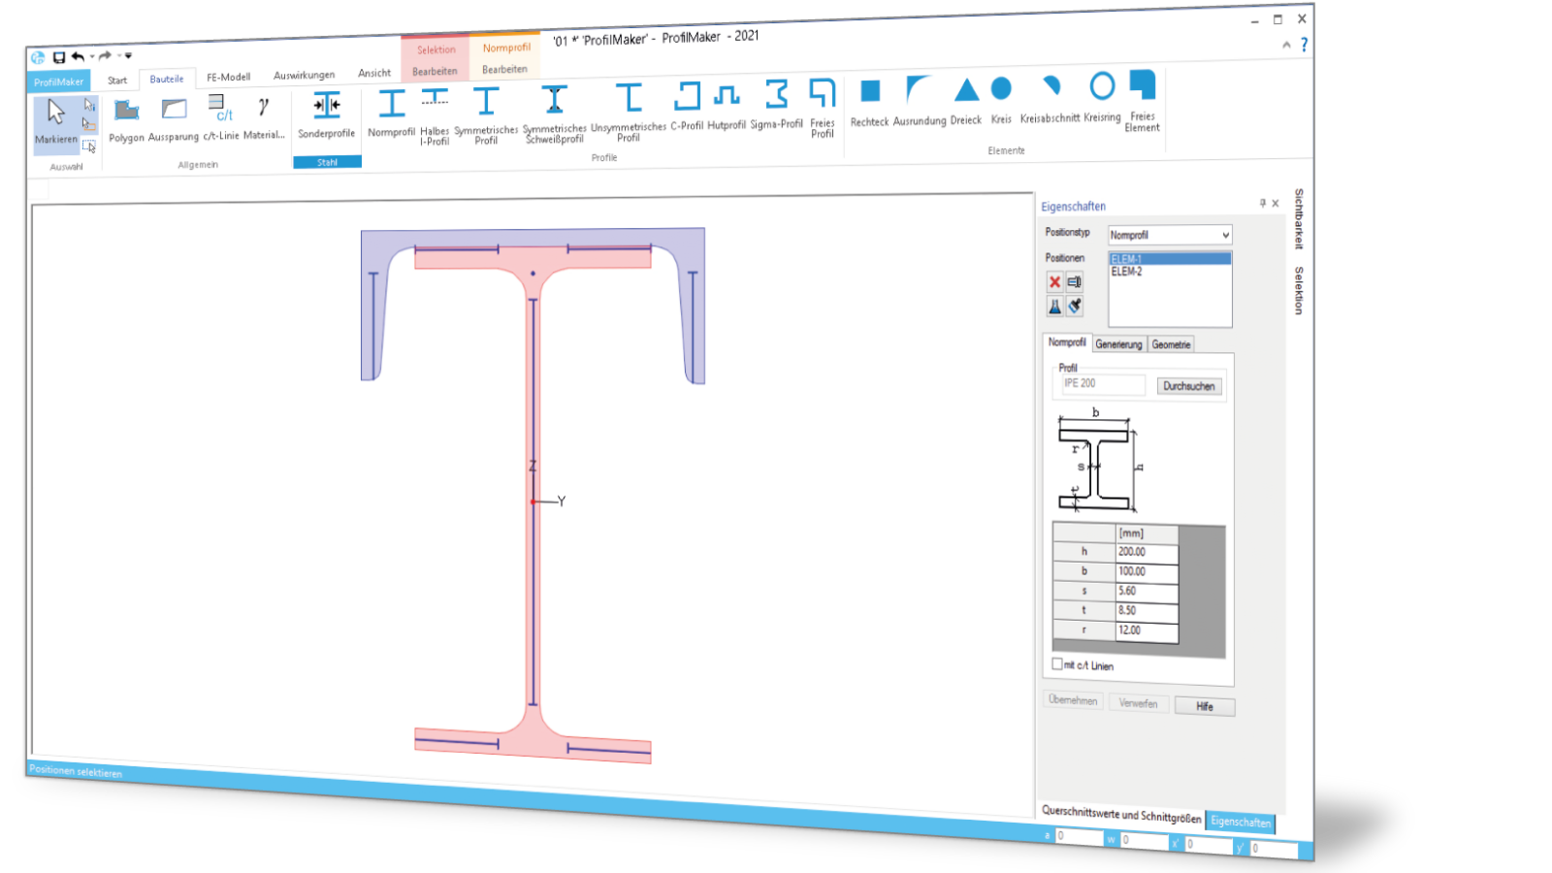Click the Durchsuchen button
The width and height of the screenshot is (1552, 873).
(x=1188, y=386)
